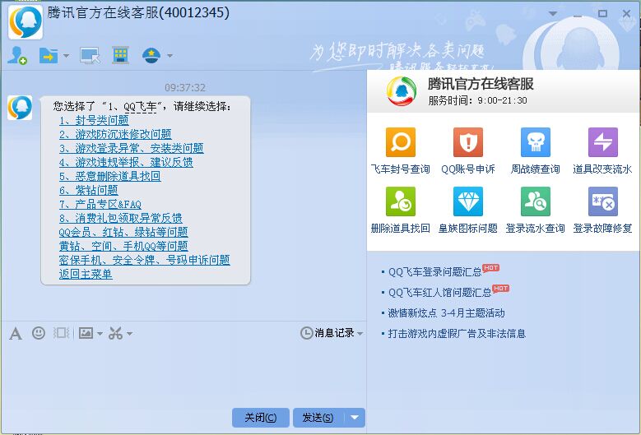Click the sender avatar beside the message

20,108
